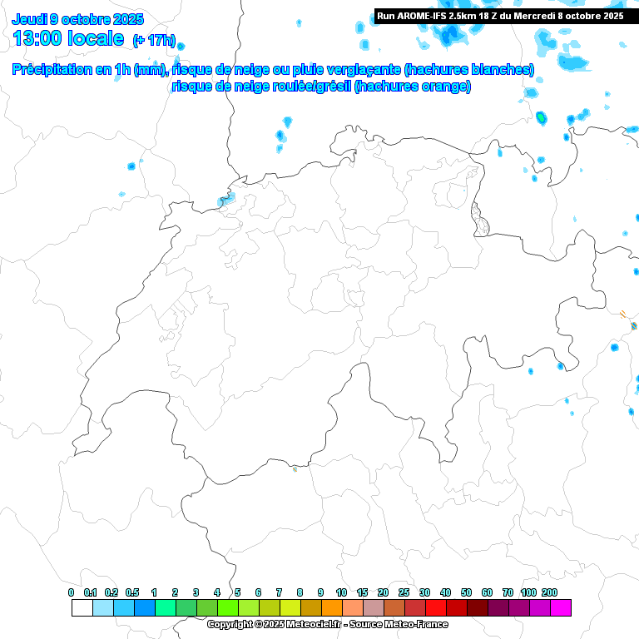Click the orange-hatched graupel mark at right edge
Image resolution: width=639 pixels, height=639 pixels.
coord(622,314)
